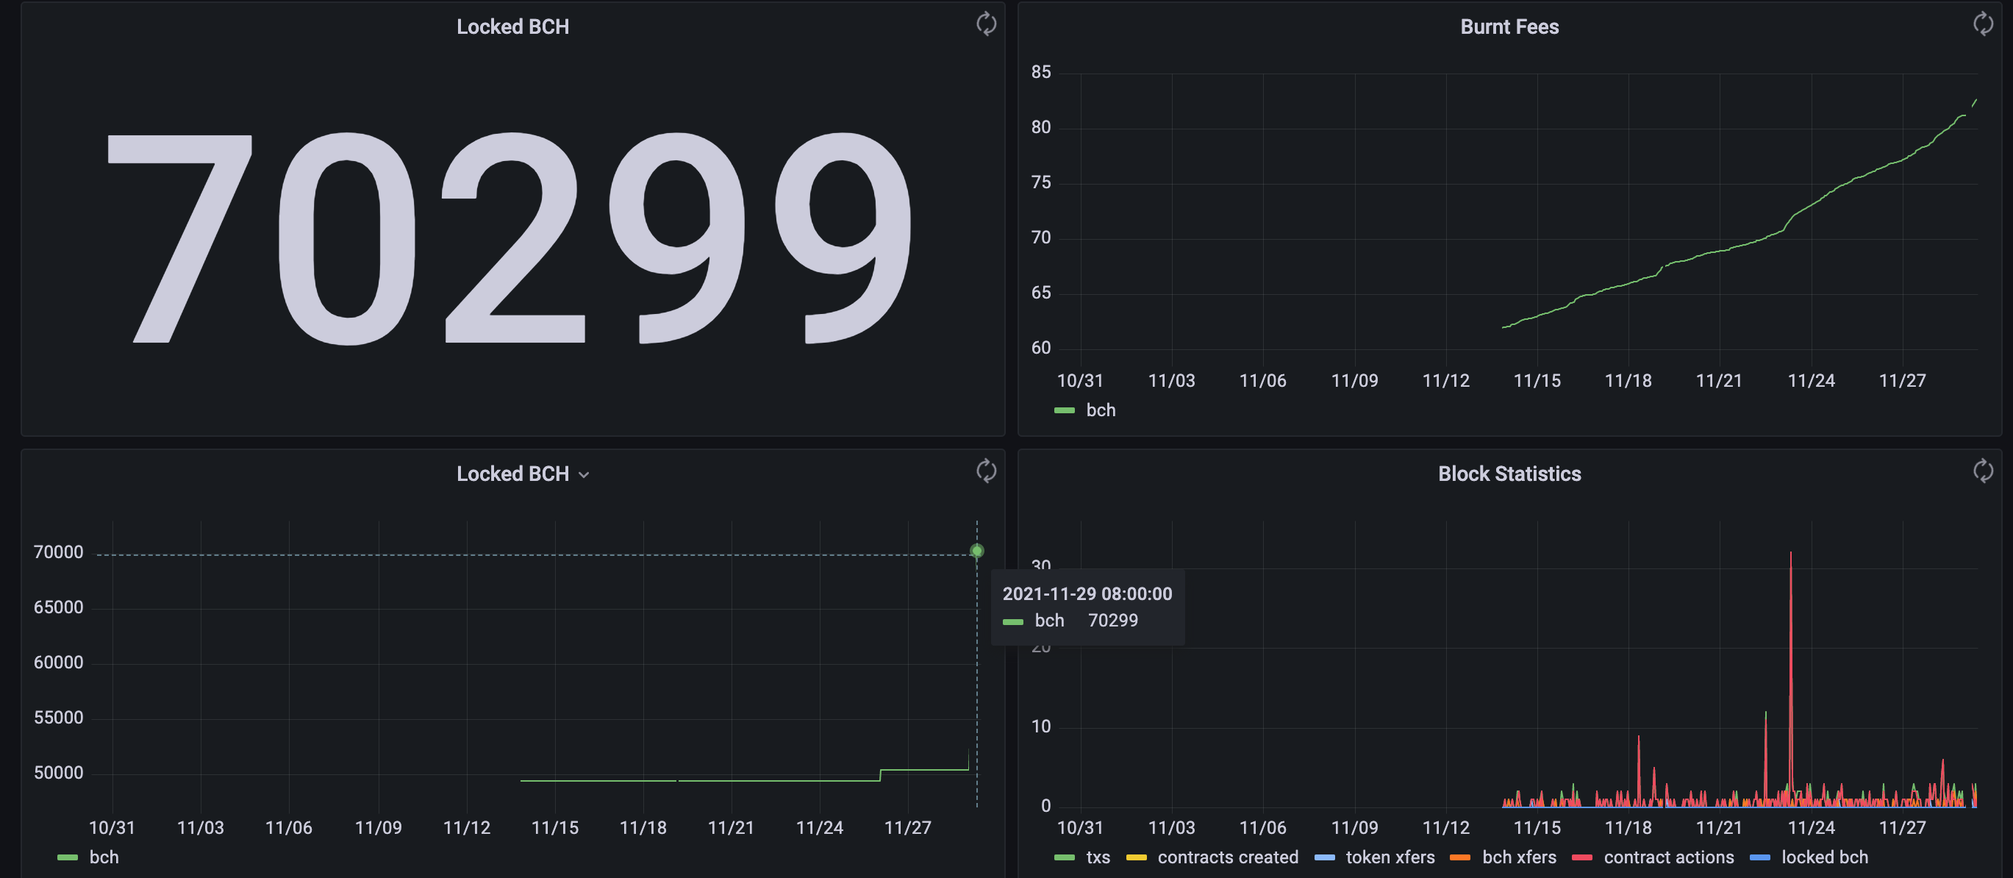Refresh the Block Statistics panel
This screenshot has height=878, width=2013.
click(x=1984, y=471)
